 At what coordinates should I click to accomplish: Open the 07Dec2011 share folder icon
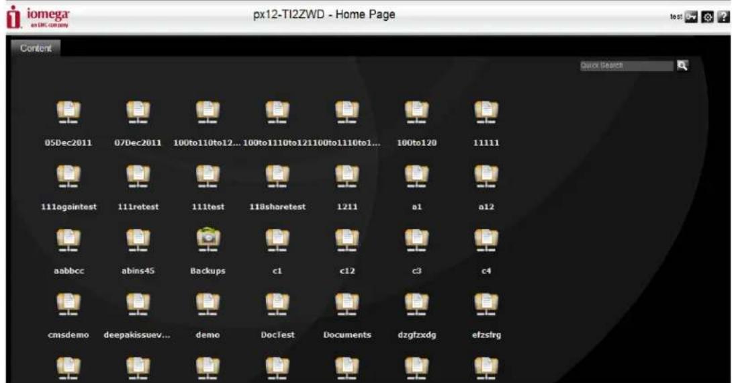(x=138, y=113)
